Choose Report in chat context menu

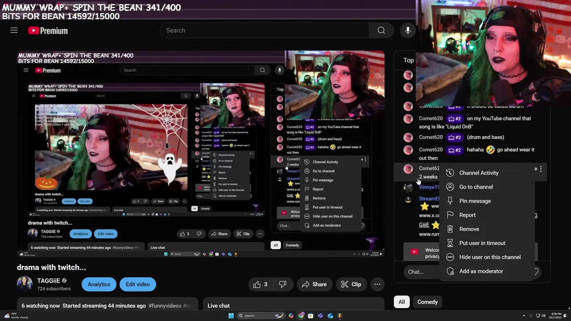(x=487, y=215)
